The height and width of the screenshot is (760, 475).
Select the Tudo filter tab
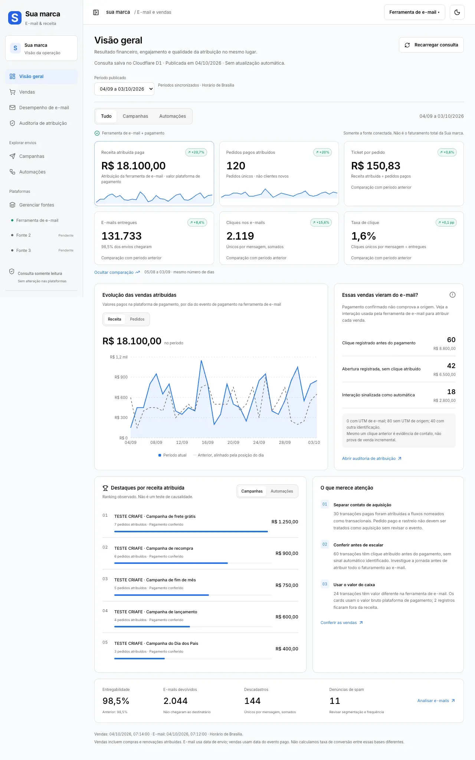tap(106, 116)
